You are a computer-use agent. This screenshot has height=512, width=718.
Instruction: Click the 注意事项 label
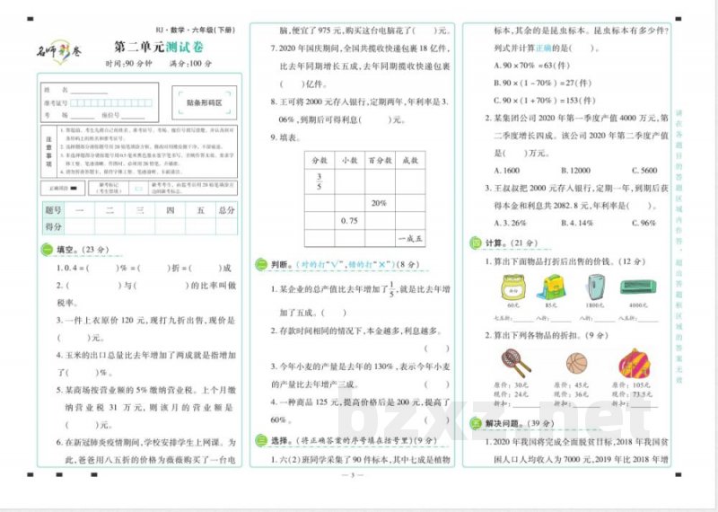click(x=48, y=151)
